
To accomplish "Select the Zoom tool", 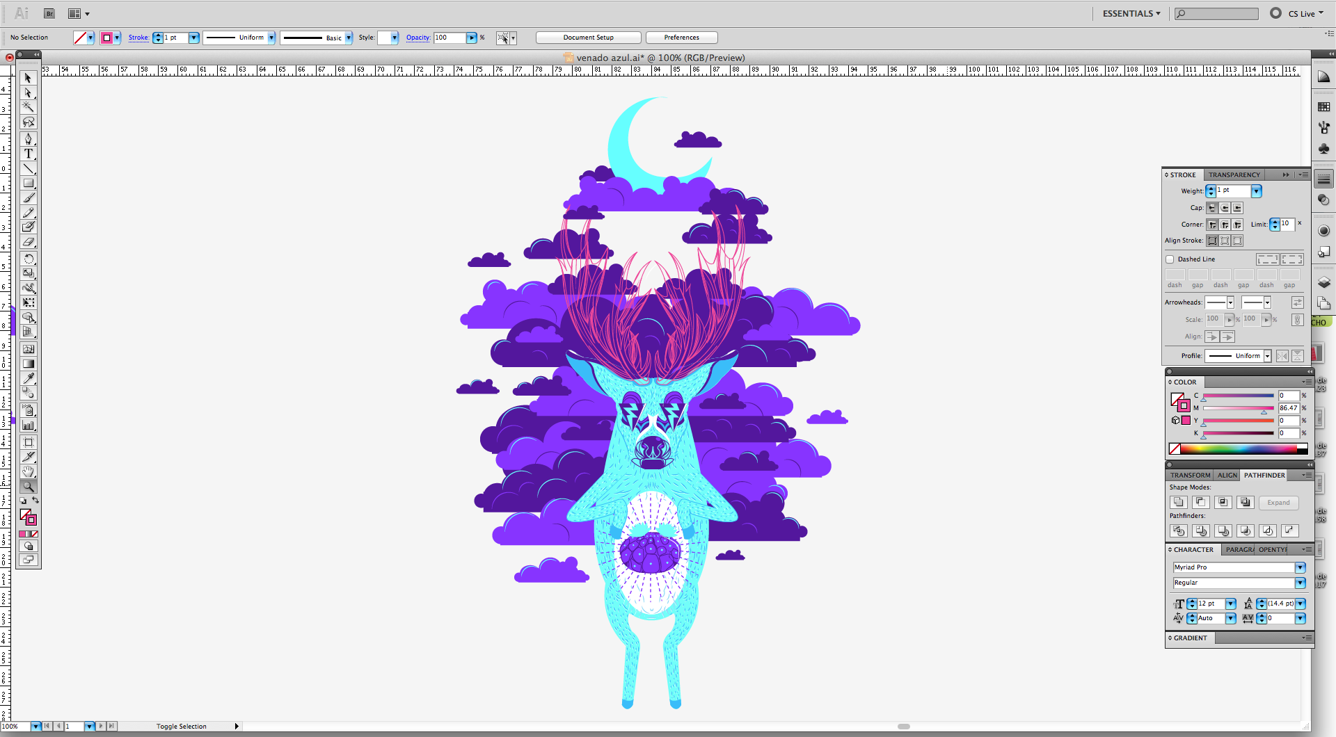I will pos(28,487).
